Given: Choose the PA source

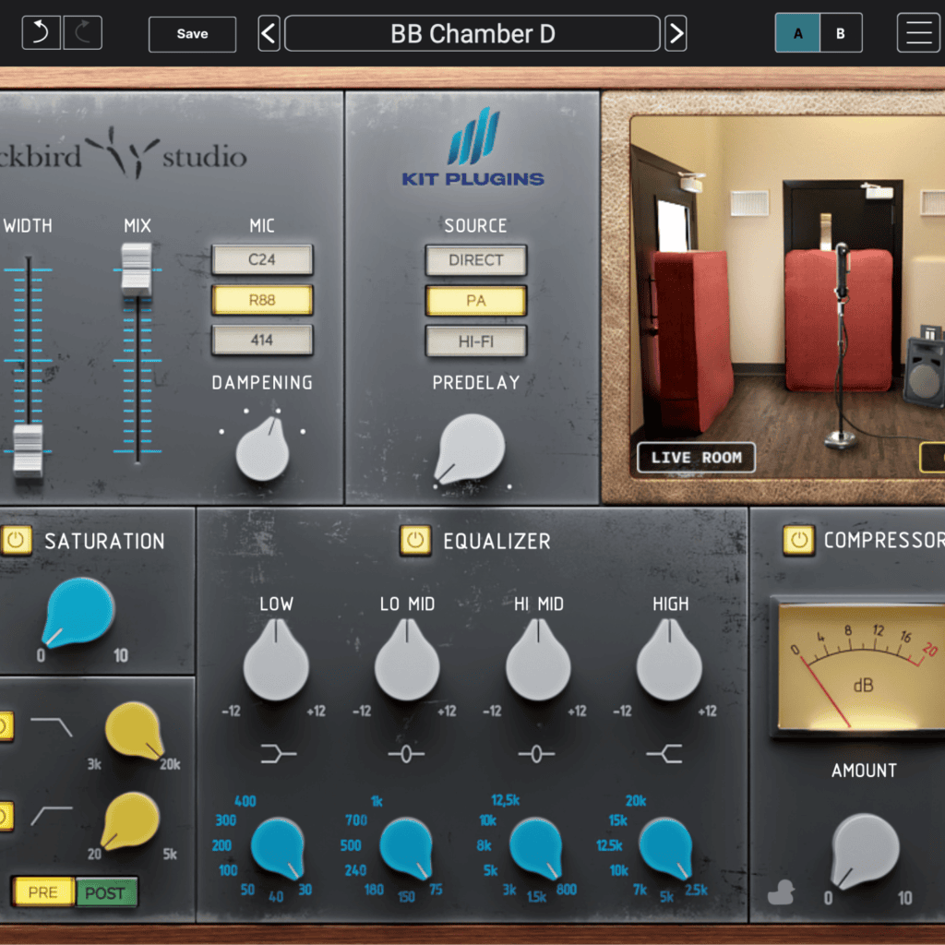Looking at the screenshot, I should click(476, 301).
